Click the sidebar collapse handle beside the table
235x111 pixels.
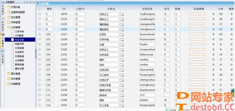pos(36,53)
